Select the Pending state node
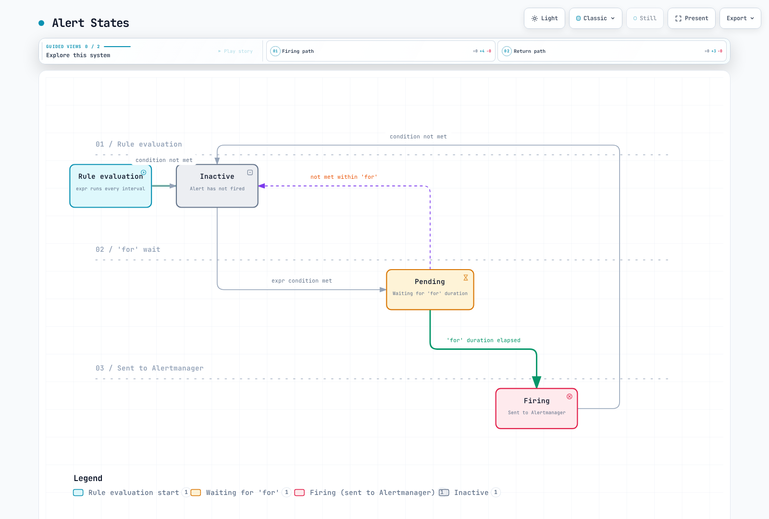The height and width of the screenshot is (519, 769). (430, 290)
